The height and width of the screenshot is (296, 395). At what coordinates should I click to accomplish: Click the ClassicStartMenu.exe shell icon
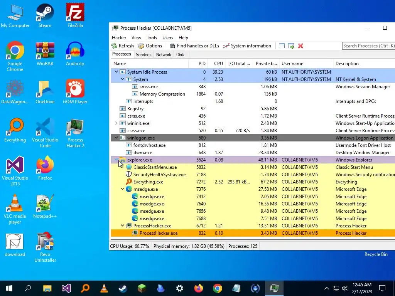[x=129, y=167]
